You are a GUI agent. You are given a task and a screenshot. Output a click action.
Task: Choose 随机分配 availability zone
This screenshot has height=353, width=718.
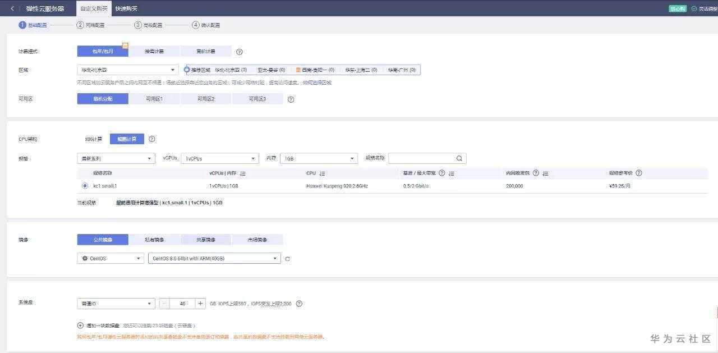(x=103, y=99)
